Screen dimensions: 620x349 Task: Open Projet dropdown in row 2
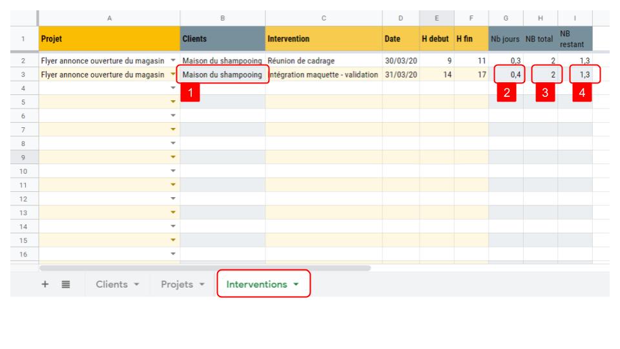[173, 61]
